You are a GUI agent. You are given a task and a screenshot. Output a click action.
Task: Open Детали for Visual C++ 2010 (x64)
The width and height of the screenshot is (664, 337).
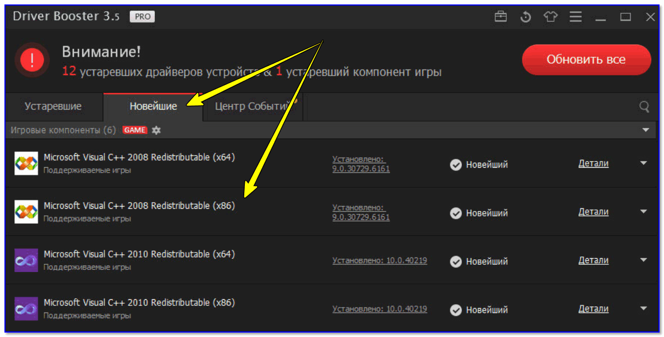point(593,260)
